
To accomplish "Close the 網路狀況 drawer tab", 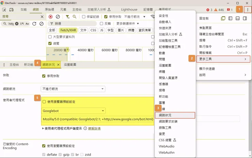I will click(58, 65).
